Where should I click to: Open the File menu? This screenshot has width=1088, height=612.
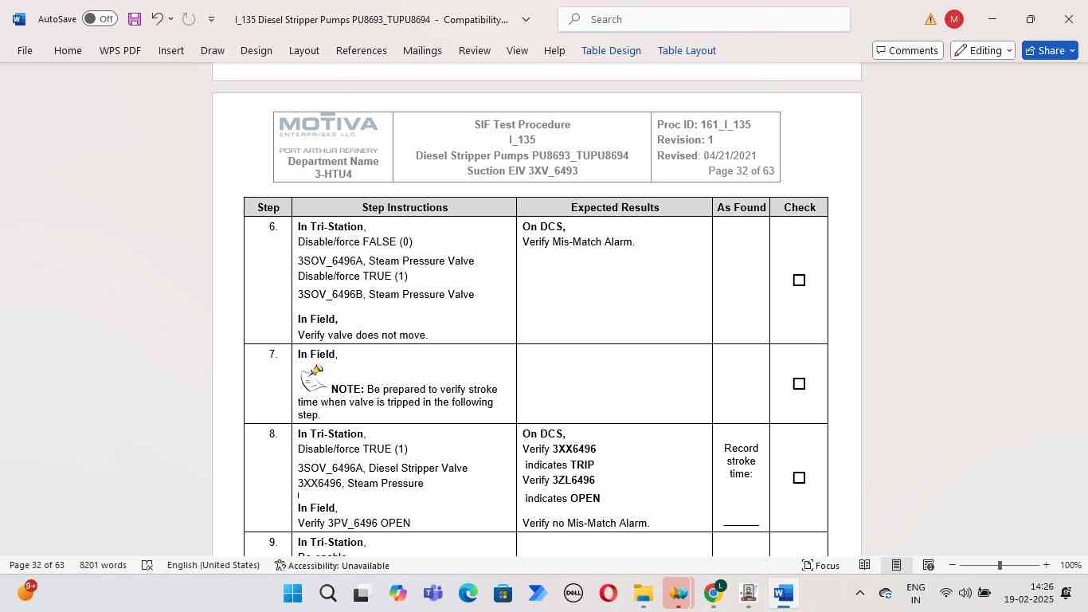coord(25,50)
